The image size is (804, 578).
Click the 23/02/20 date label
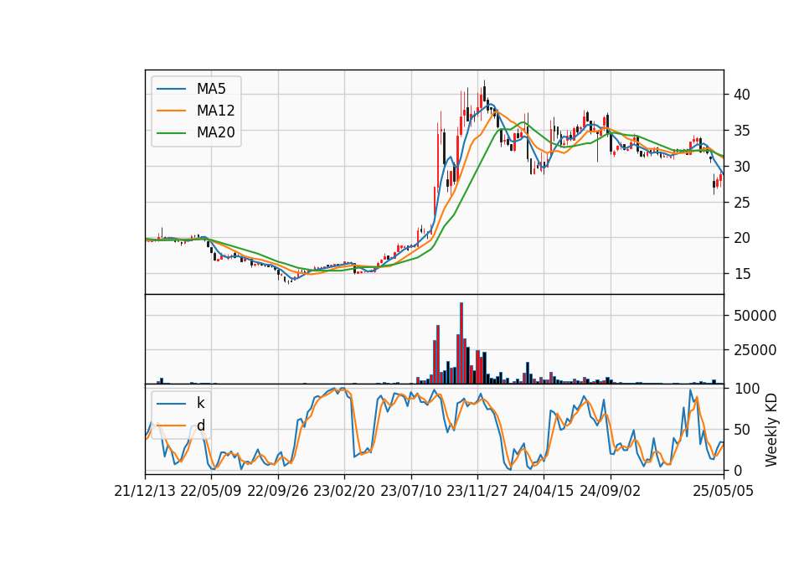click(344, 491)
